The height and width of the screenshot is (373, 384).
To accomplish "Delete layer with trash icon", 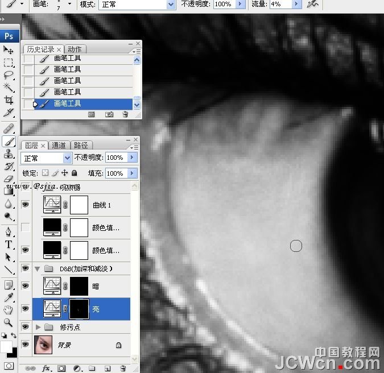I will (123, 368).
